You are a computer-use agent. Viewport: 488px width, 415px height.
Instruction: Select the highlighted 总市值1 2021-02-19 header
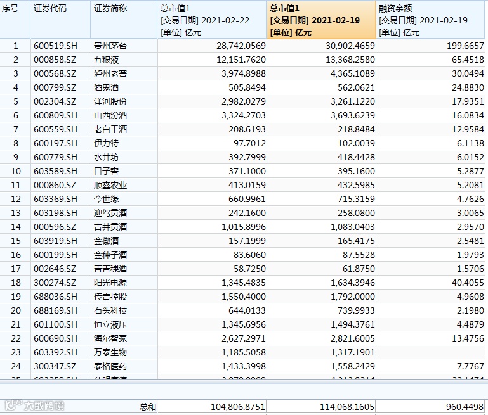321,20
